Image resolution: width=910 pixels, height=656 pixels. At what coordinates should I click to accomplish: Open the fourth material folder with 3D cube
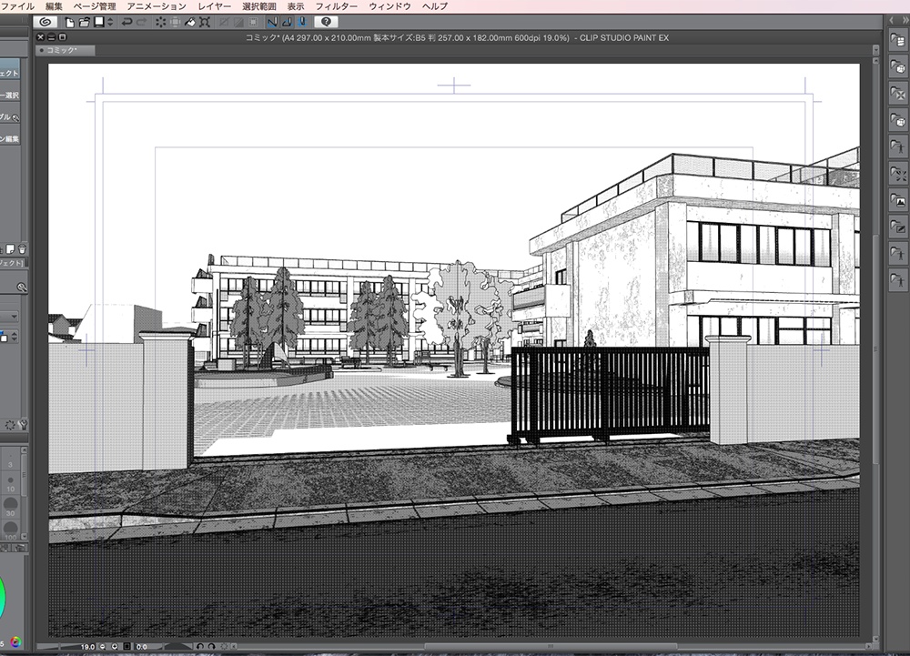point(898,120)
